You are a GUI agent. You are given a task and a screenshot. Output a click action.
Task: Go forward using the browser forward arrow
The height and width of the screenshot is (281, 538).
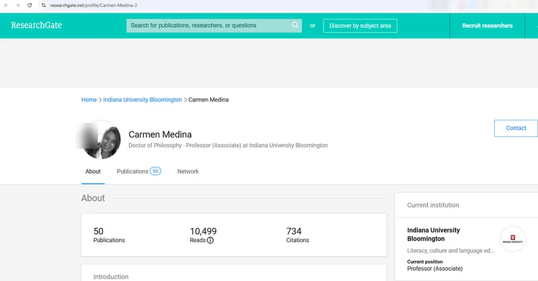point(17,5)
